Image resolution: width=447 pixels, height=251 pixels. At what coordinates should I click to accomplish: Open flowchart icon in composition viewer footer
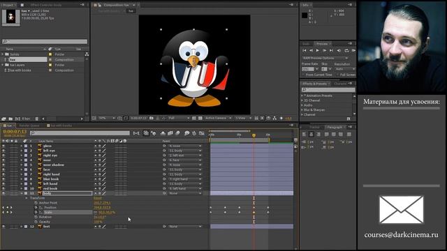tap(274, 118)
